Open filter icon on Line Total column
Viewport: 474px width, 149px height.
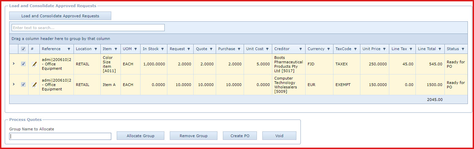click(440, 49)
